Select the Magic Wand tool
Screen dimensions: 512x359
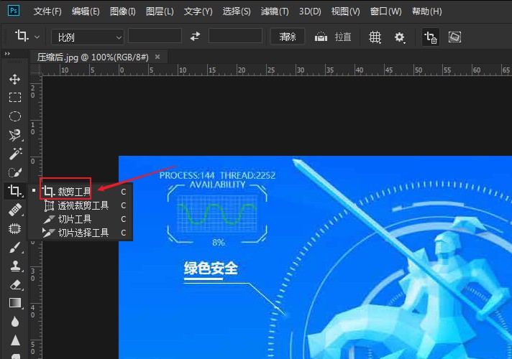[14, 154]
